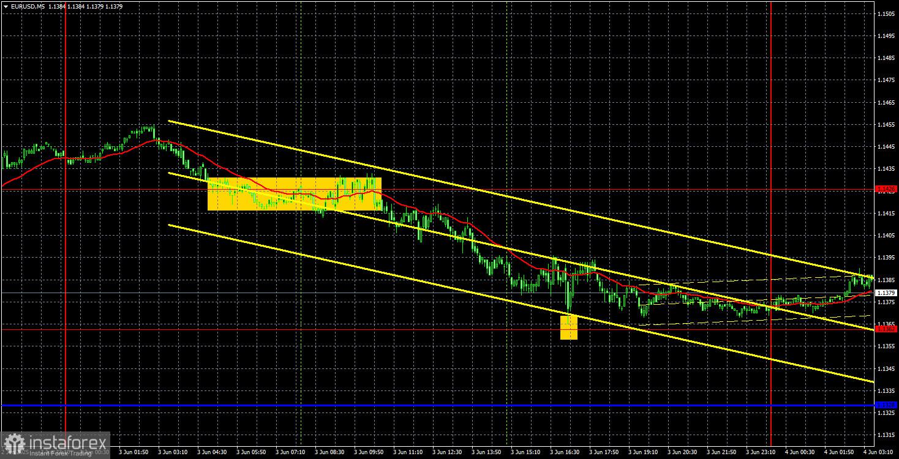This screenshot has width=899, height=459.
Task: Click the 3 Jun 19:10 time label
Action: (x=643, y=452)
